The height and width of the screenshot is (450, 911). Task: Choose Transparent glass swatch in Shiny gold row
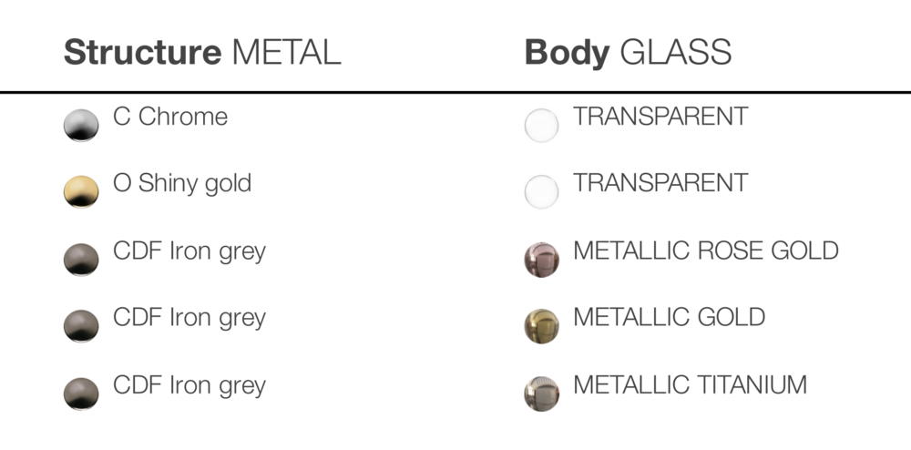541,191
